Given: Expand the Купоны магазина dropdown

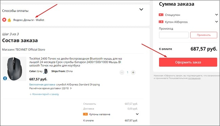Looking at the screenshot, I should click(137, 114).
